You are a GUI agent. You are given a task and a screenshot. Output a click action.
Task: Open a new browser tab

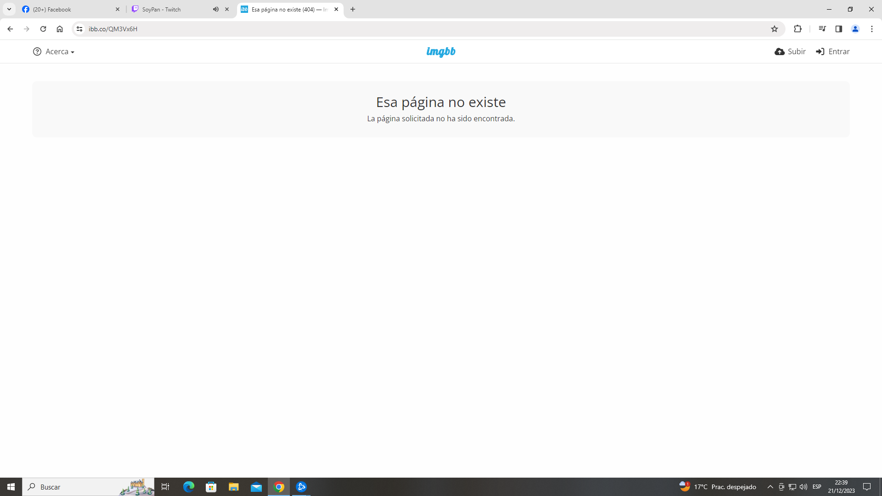tap(353, 9)
